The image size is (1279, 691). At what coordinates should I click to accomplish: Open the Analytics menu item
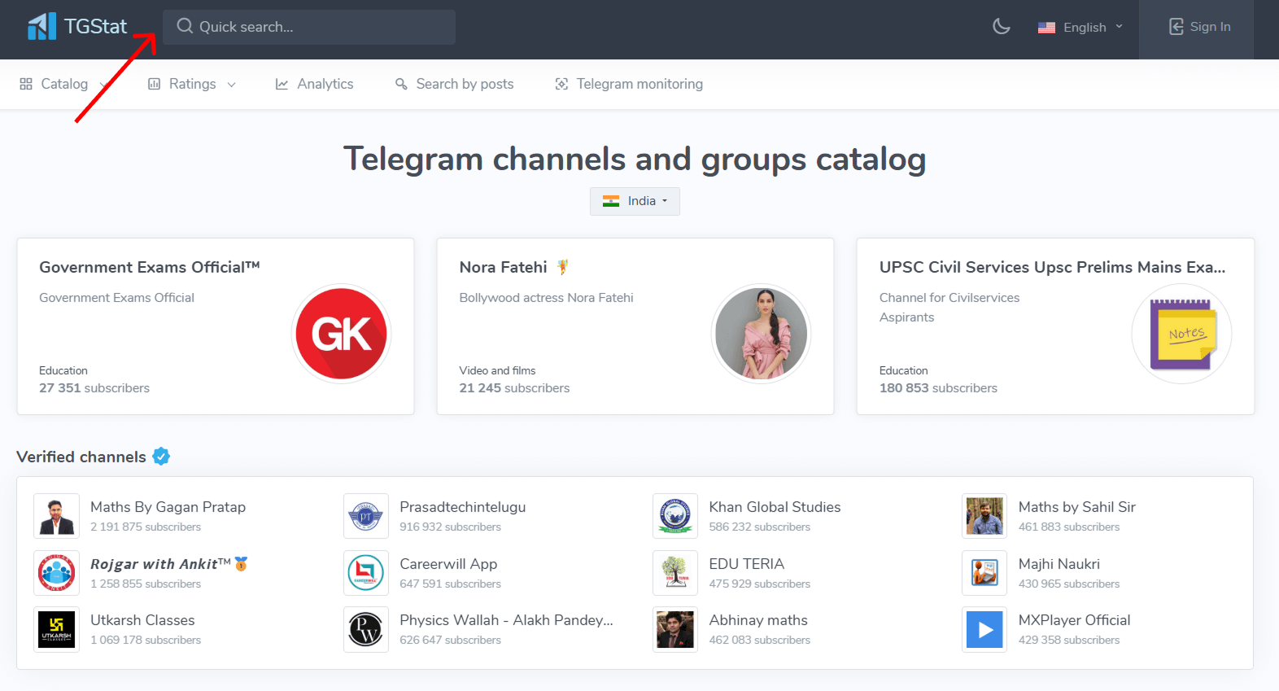tap(314, 84)
